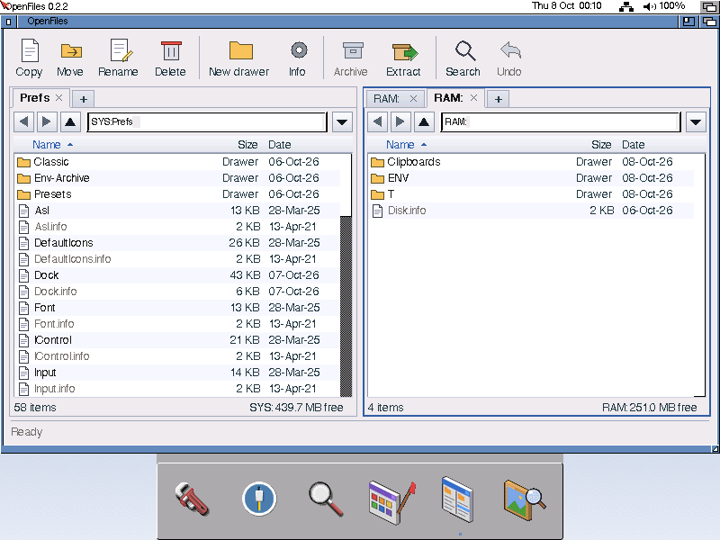Viewport: 720px width, 540px height.
Task: Select the Classic drawer
Action: click(x=177, y=162)
